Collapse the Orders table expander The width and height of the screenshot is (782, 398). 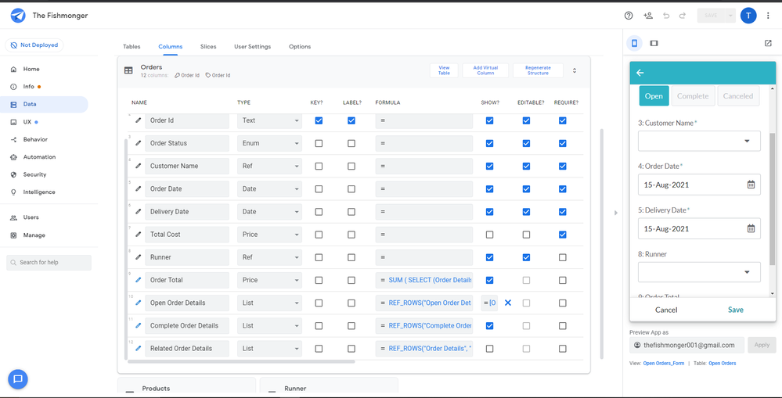click(x=575, y=70)
